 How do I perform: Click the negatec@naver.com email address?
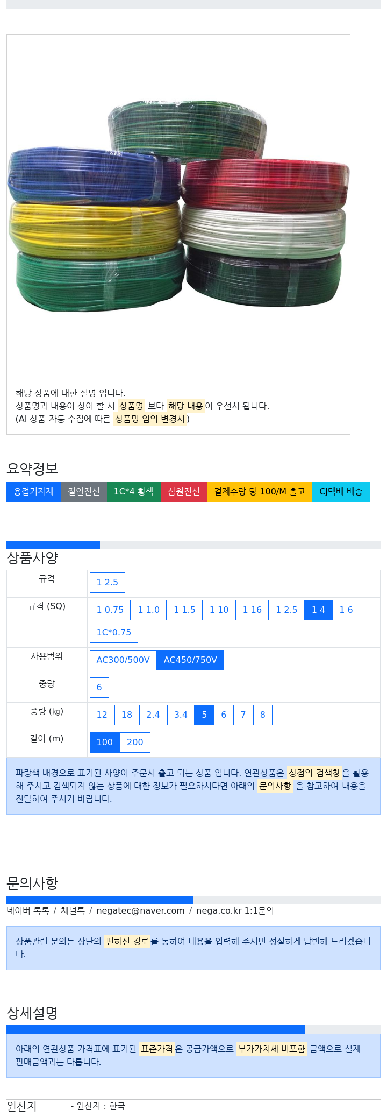tap(140, 911)
